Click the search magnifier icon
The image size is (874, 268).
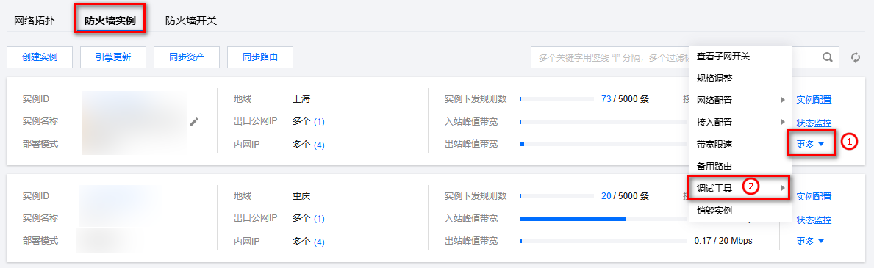click(x=828, y=57)
